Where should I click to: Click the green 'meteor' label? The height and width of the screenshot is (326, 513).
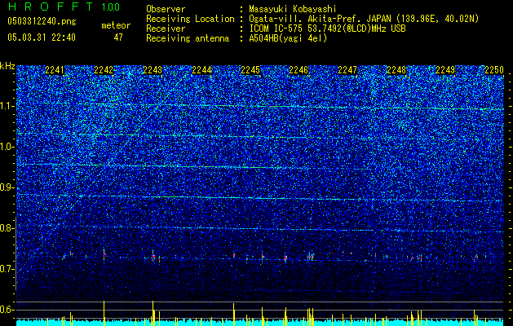(x=116, y=25)
